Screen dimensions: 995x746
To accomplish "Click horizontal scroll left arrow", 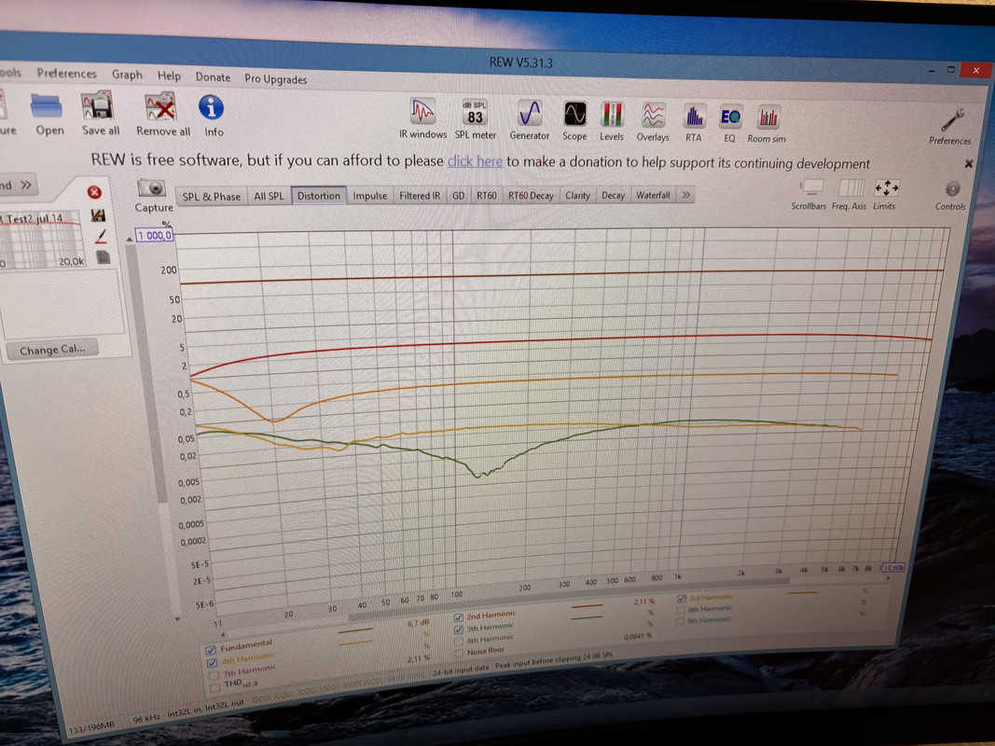I will coord(222,634).
